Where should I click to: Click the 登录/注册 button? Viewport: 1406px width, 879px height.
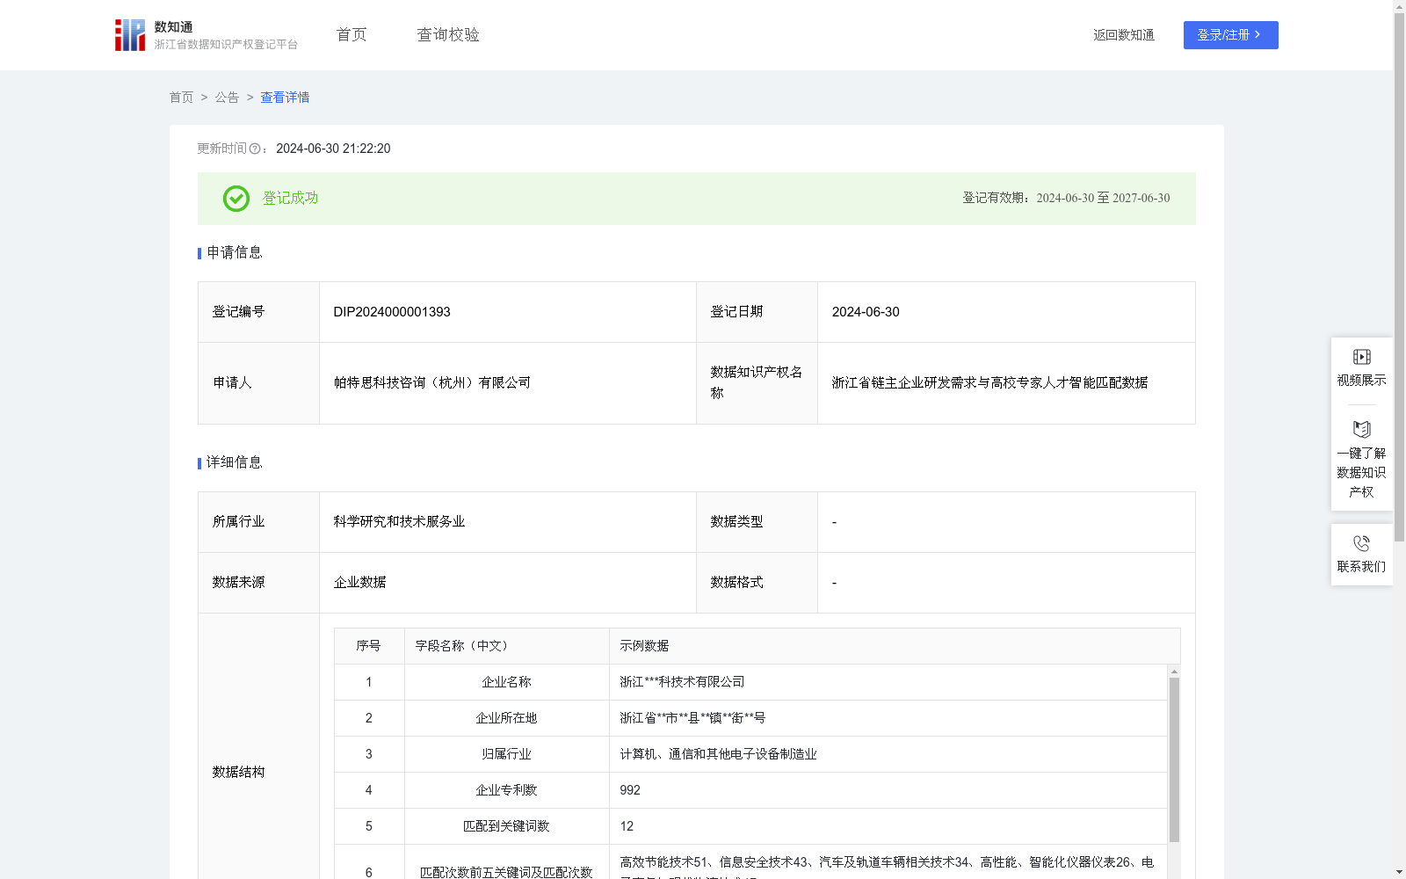pos(1230,35)
